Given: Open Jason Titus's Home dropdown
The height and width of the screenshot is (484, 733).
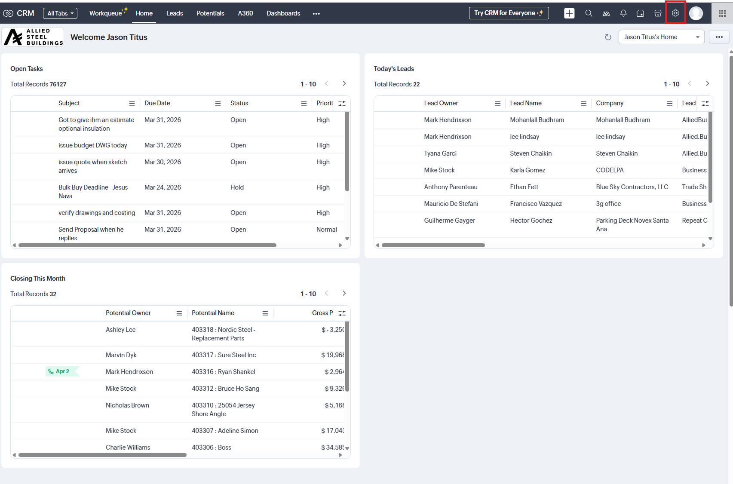Looking at the screenshot, I should tap(661, 37).
